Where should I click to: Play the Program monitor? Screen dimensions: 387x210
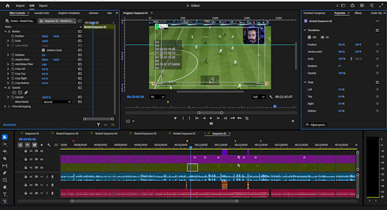click(x=211, y=118)
